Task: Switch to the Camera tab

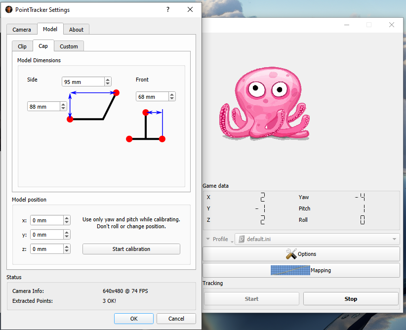Action: pyautogui.click(x=22, y=30)
